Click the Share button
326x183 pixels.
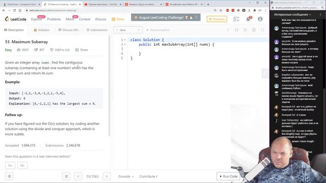81,50
